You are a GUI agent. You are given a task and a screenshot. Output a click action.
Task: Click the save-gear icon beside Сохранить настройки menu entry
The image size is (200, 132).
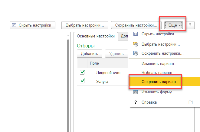(136, 53)
